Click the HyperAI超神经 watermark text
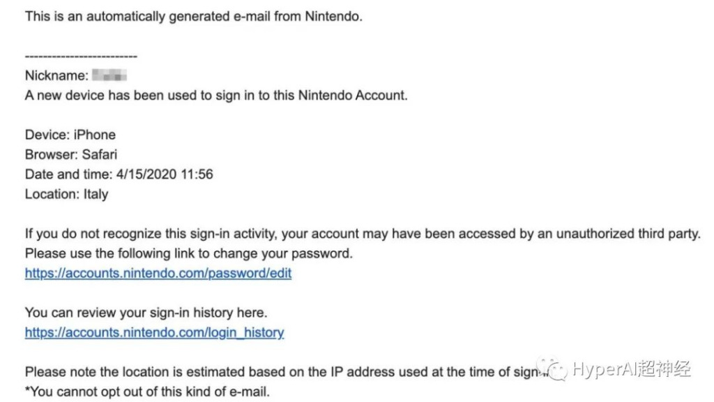Viewport: 714px width, 402px height. coord(632,368)
